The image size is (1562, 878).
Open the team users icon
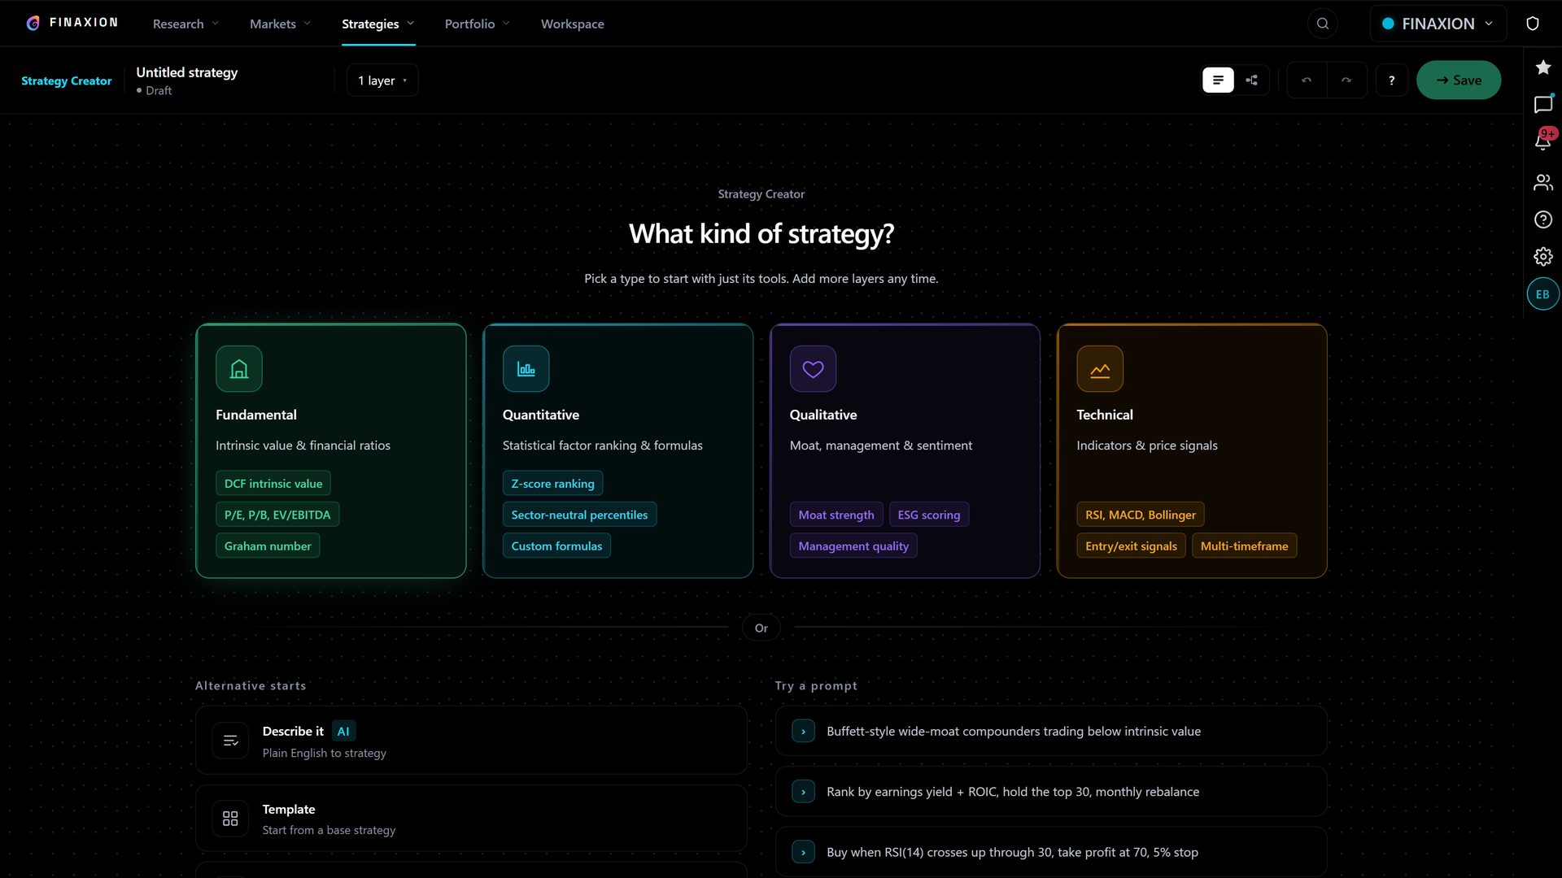(x=1543, y=182)
